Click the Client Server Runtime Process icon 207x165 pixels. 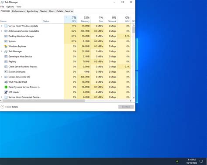pos(6,67)
